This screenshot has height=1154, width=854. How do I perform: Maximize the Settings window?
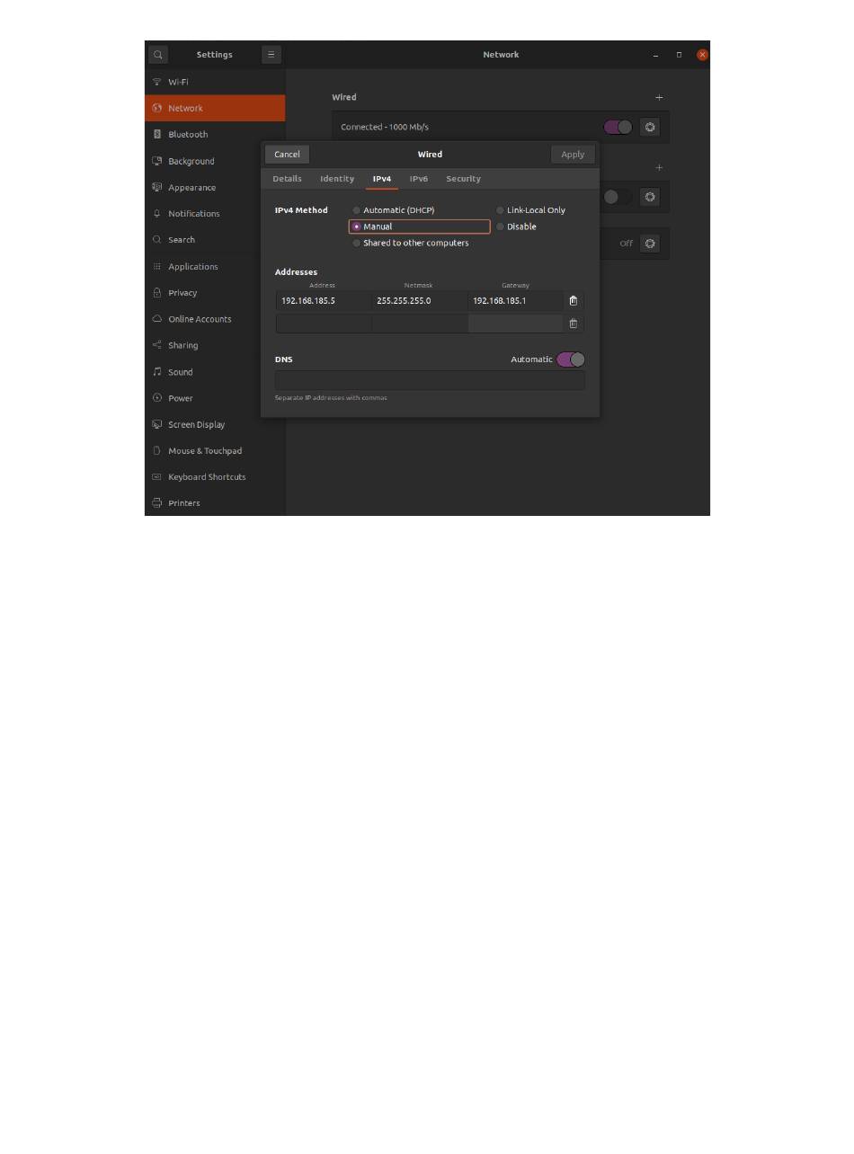[x=679, y=55]
